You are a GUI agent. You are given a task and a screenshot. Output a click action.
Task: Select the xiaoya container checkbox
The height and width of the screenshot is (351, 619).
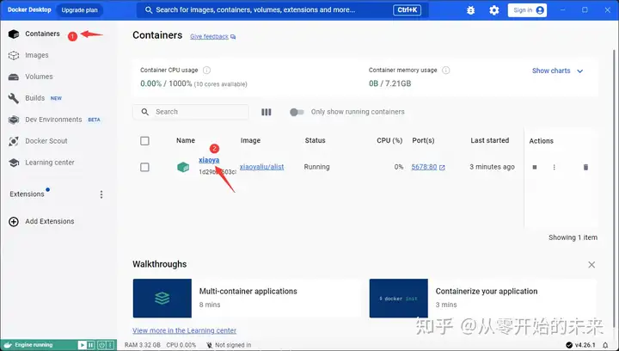pyautogui.click(x=145, y=167)
